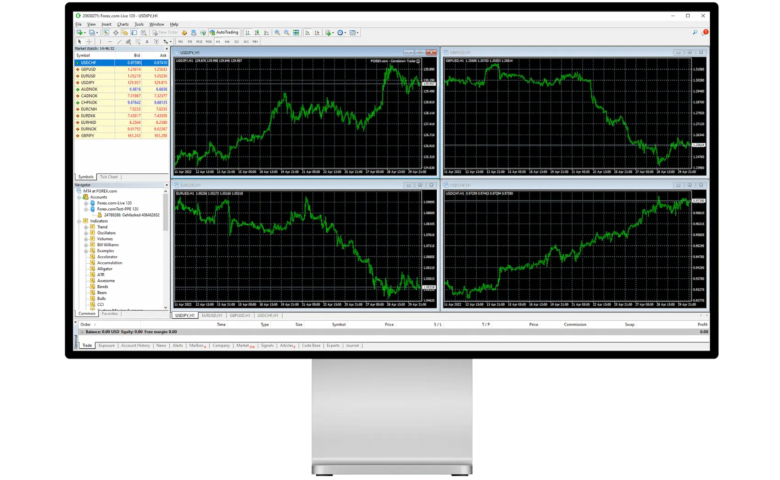Toggle chart Auto Scroll
The width and height of the screenshot is (780, 480).
coord(307,33)
